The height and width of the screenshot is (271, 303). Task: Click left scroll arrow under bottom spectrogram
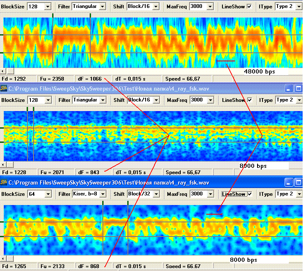coord(3,258)
